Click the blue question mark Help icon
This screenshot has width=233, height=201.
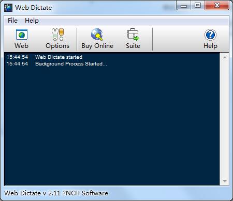click(210, 35)
